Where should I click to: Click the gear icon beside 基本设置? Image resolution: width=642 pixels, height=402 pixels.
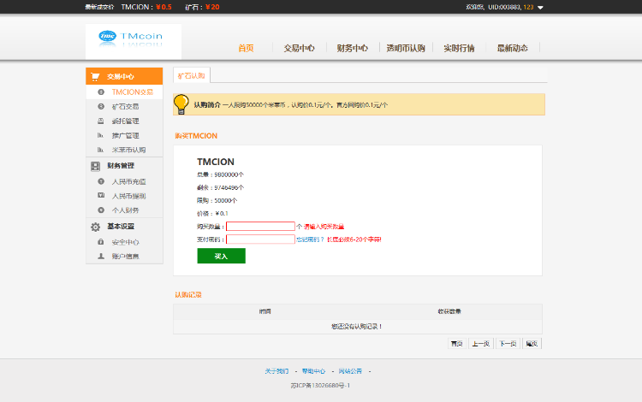(95, 227)
